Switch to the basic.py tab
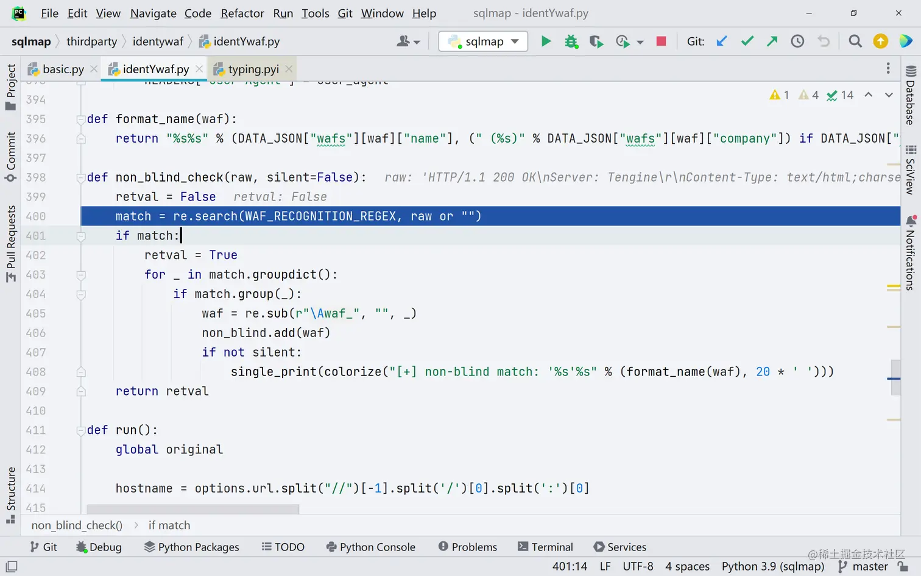This screenshot has height=576, width=921. coord(56,69)
